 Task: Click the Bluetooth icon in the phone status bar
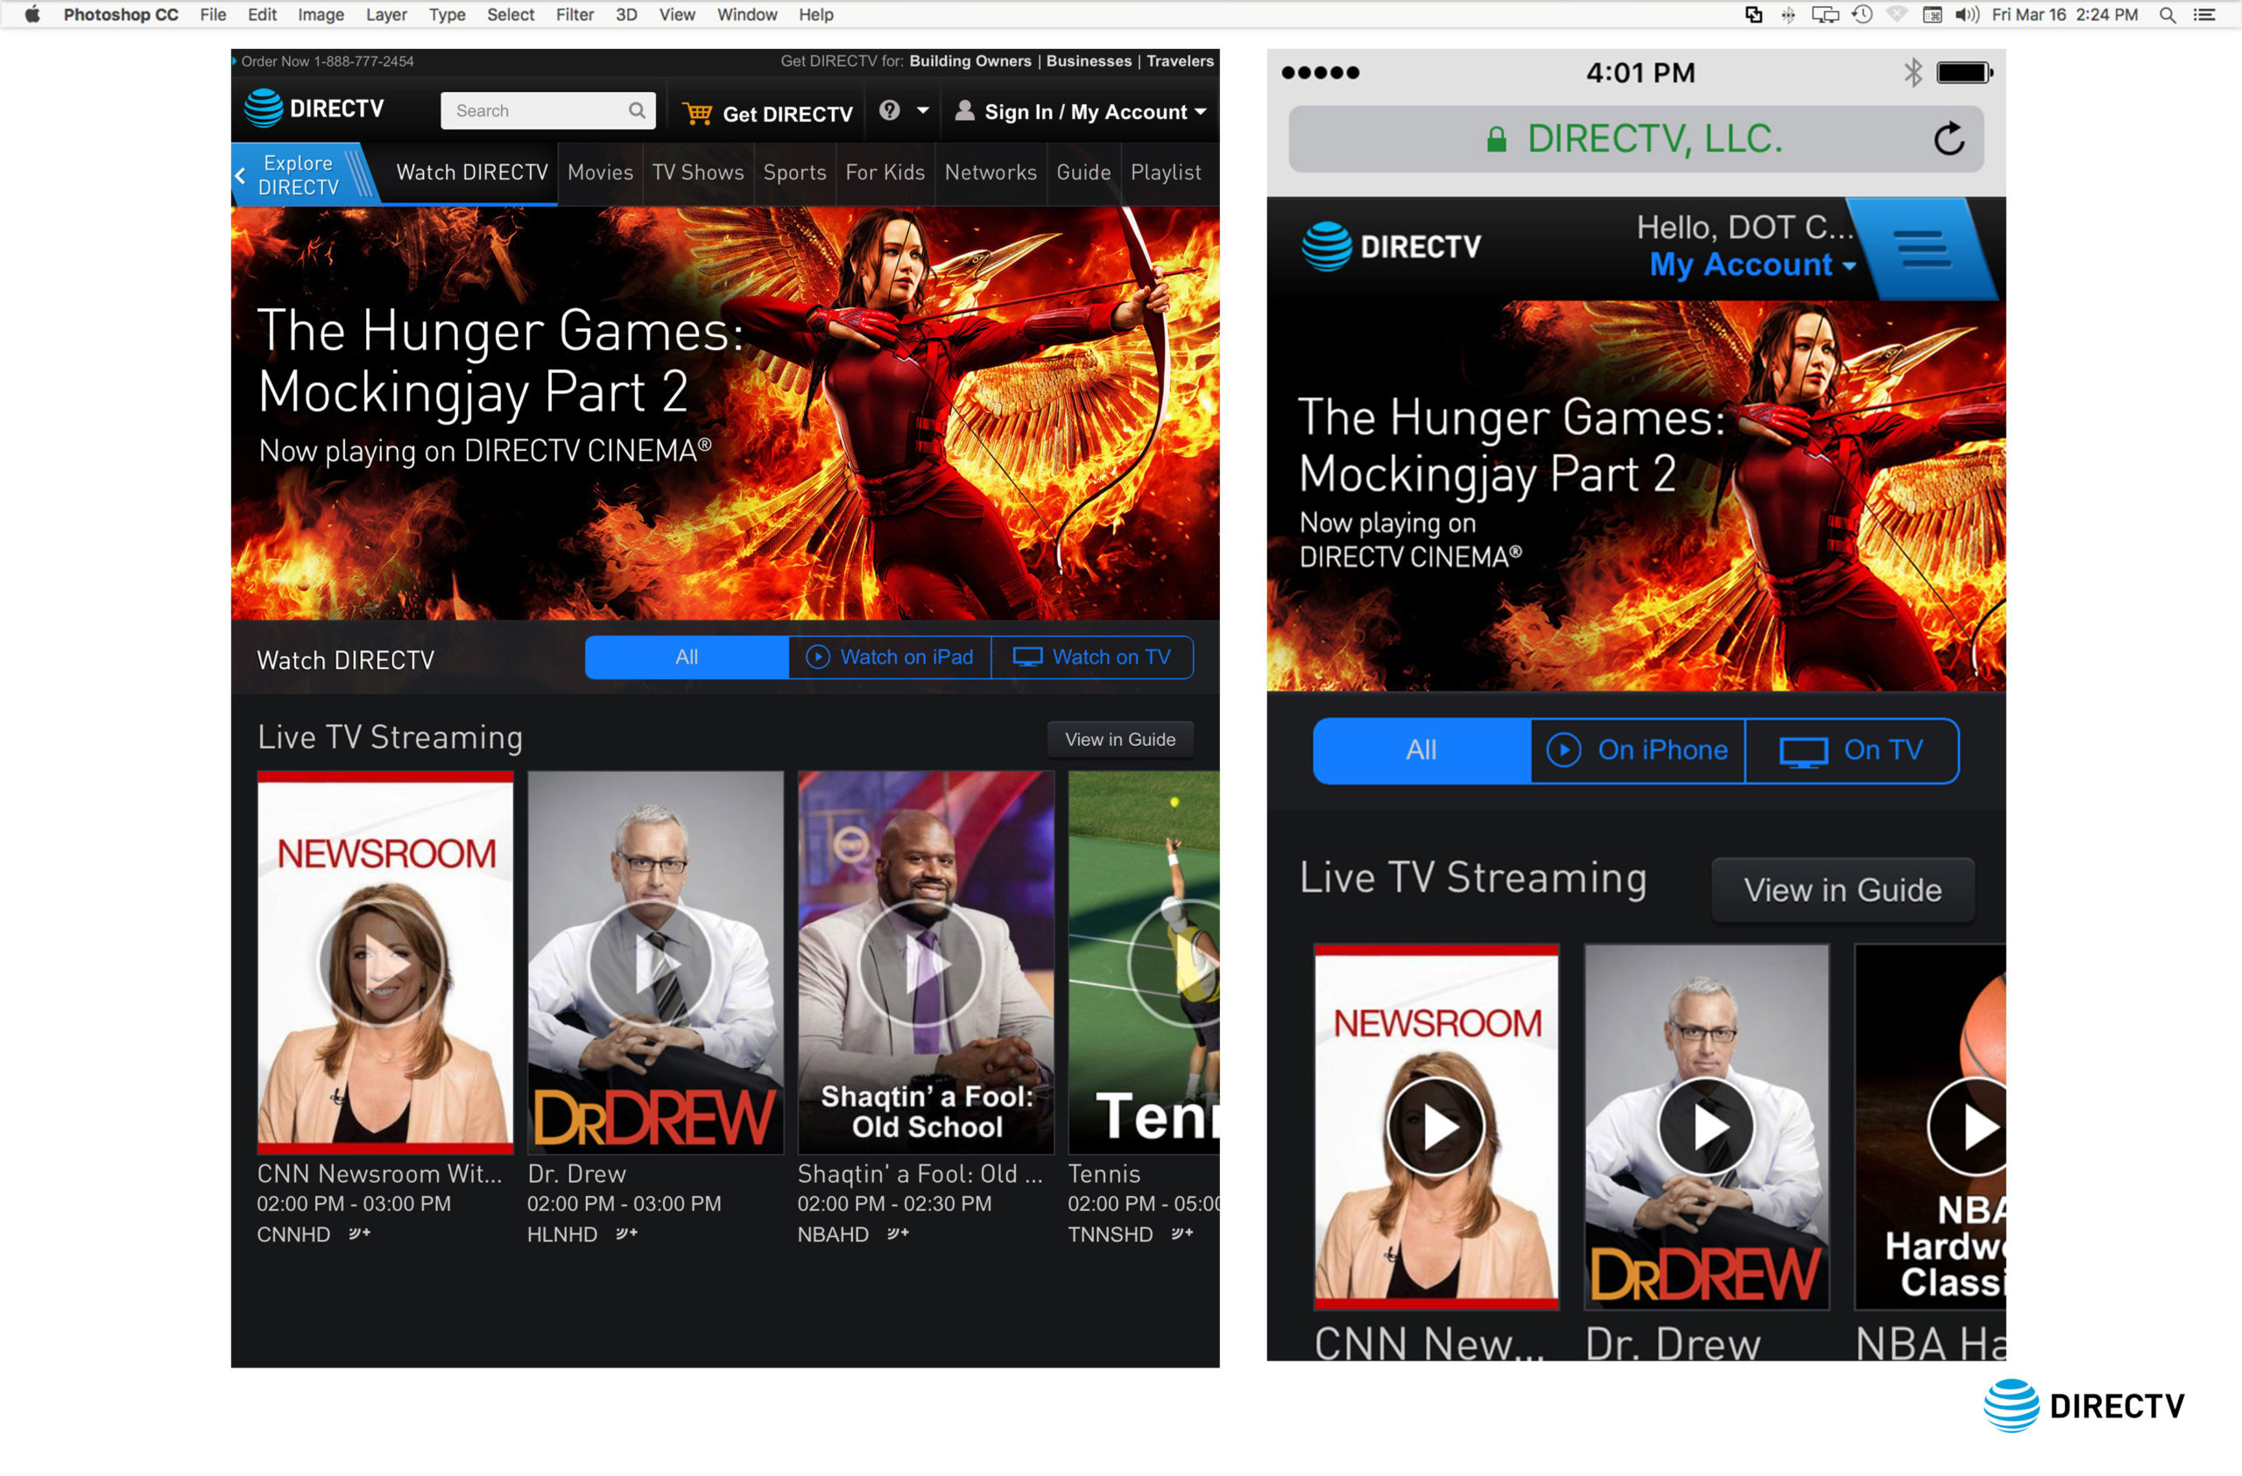(1913, 73)
